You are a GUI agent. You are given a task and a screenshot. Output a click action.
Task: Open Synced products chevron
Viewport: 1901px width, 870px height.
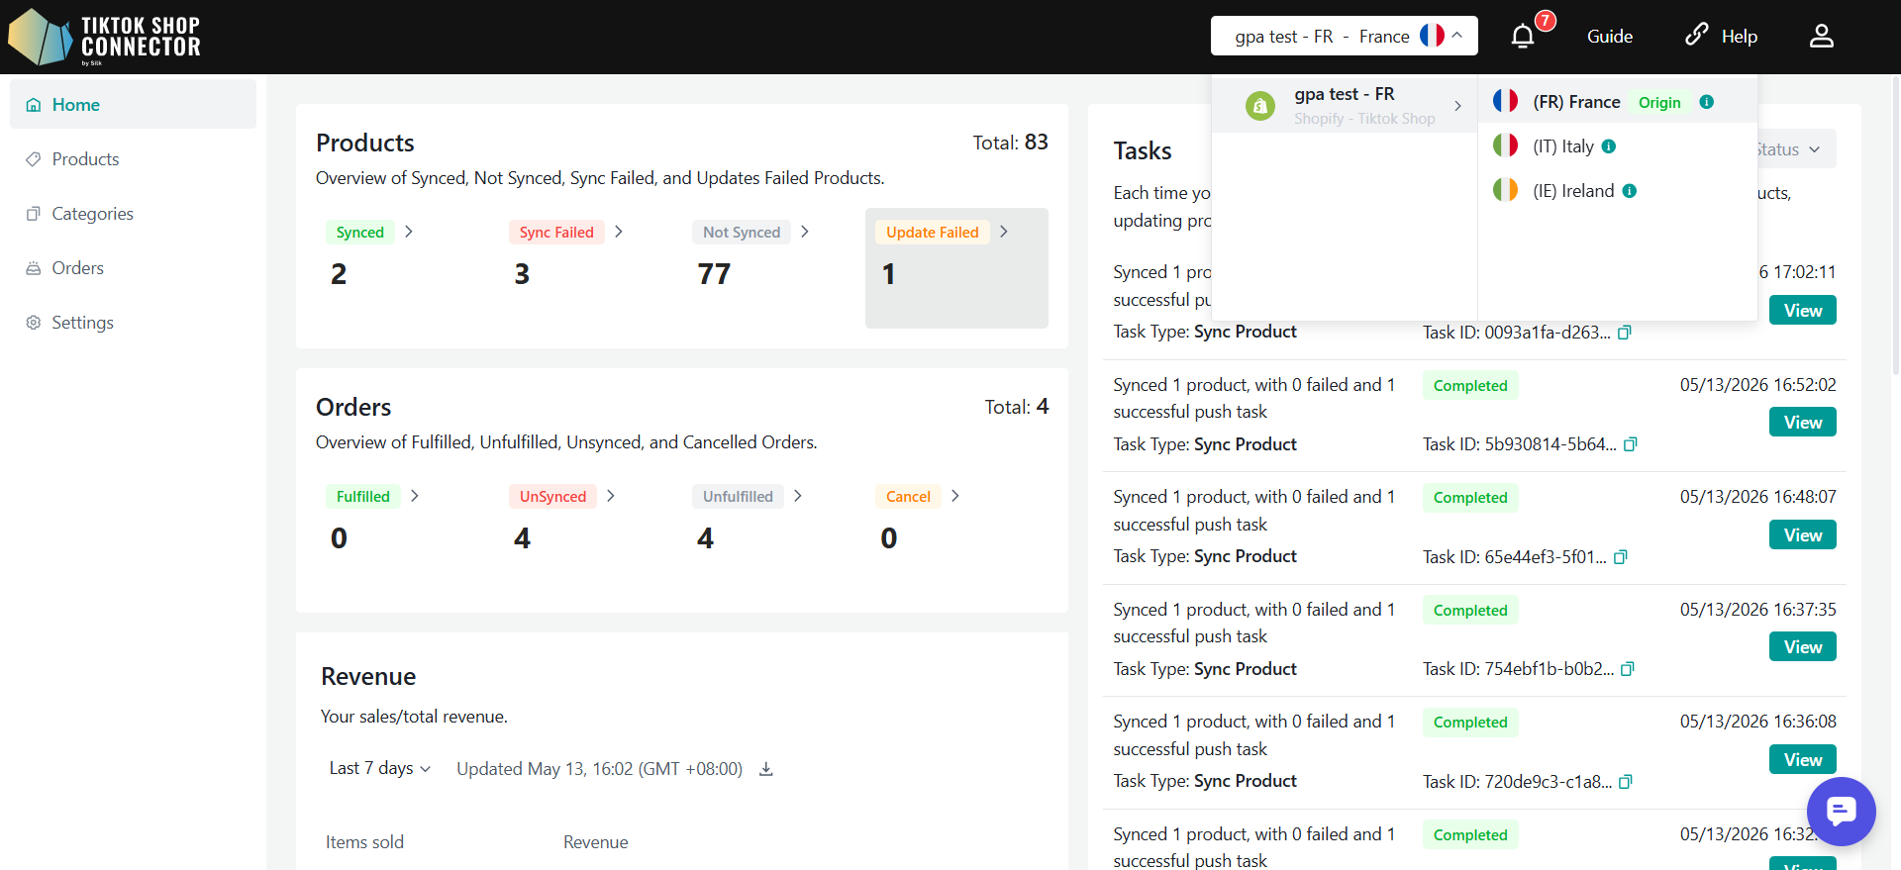(x=409, y=232)
